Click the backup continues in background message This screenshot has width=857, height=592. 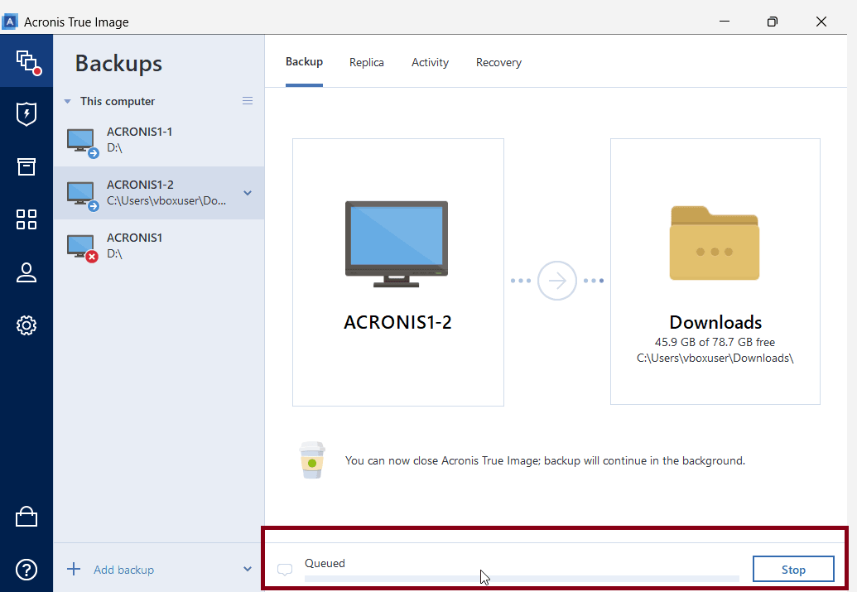click(x=545, y=461)
